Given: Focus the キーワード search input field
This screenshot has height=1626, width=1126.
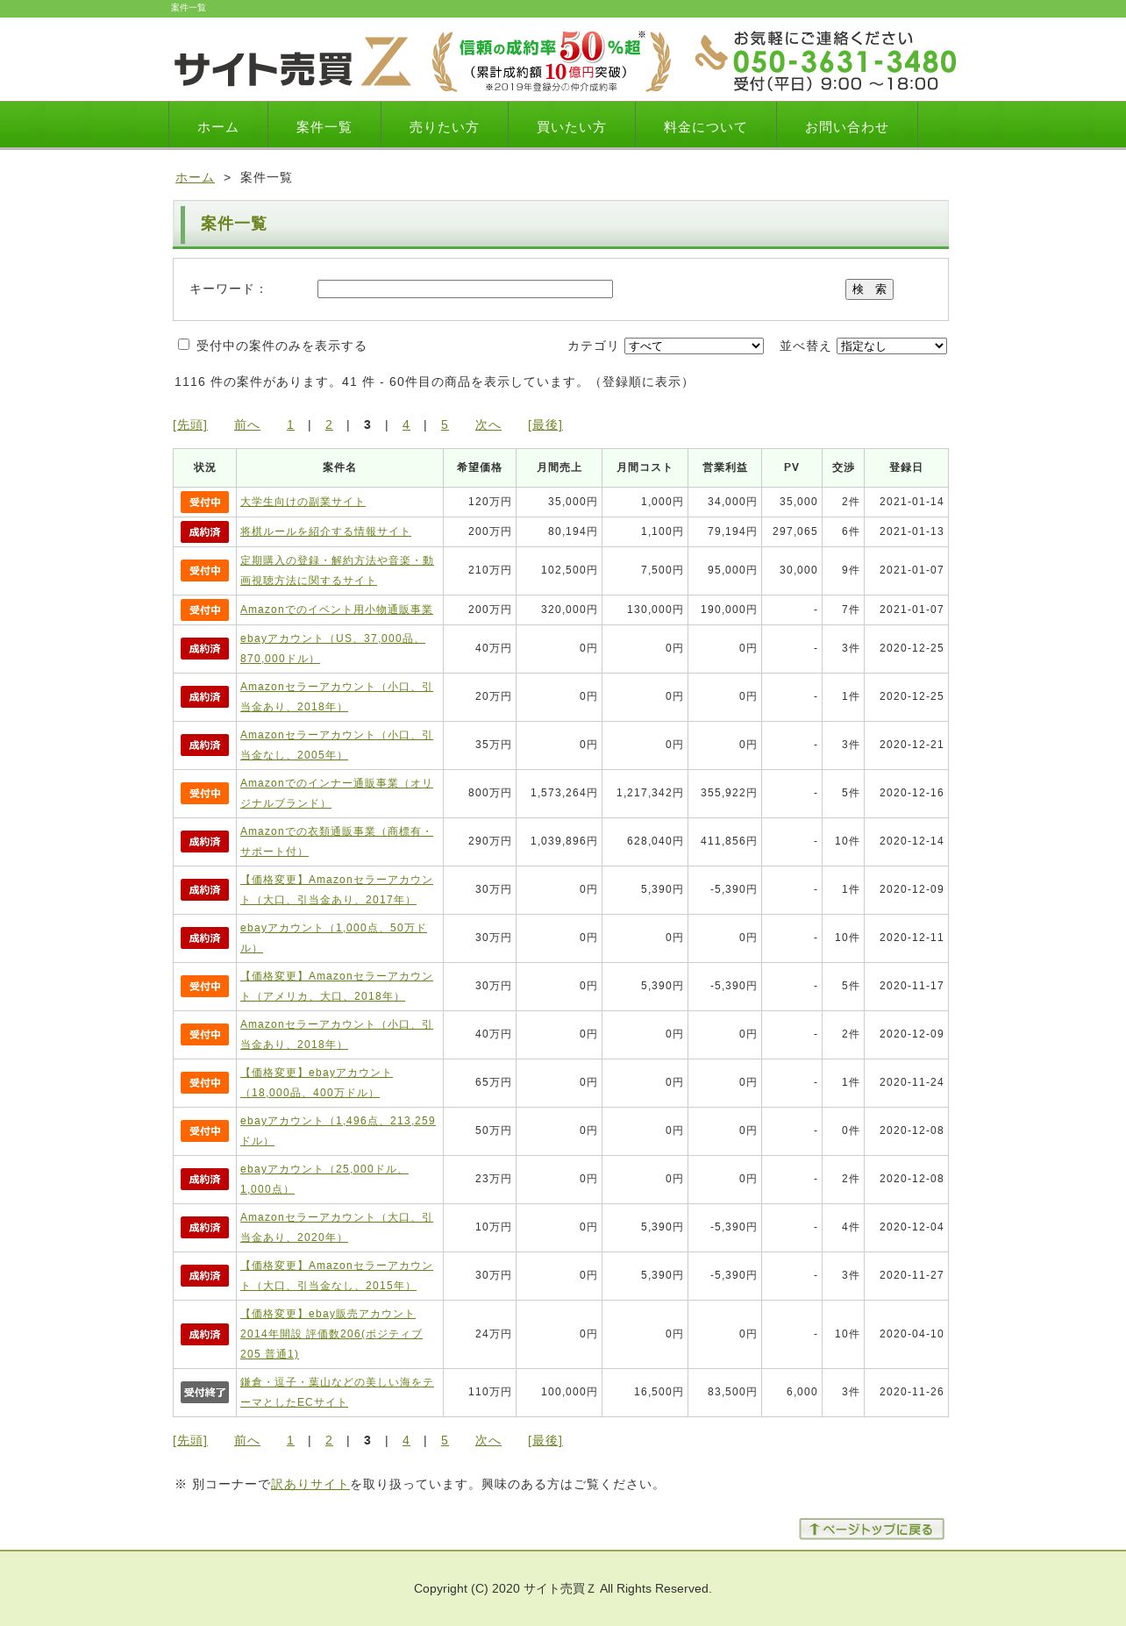Looking at the screenshot, I should pos(465,289).
